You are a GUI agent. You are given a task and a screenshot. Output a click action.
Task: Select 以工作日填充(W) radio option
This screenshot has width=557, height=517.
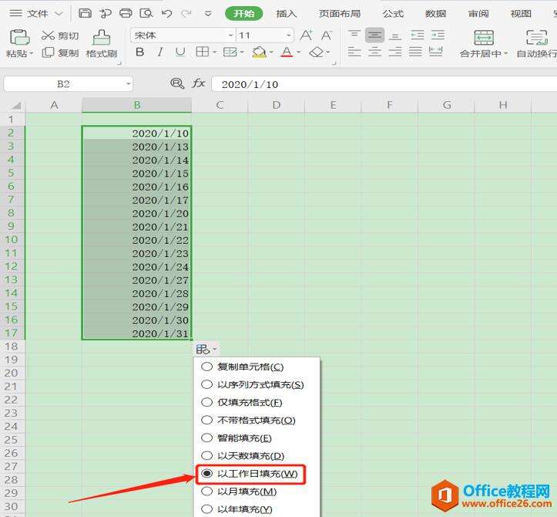[206, 474]
